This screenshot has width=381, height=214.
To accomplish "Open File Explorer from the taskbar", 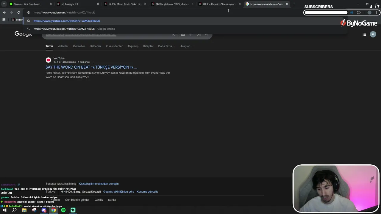I will 24,210.
